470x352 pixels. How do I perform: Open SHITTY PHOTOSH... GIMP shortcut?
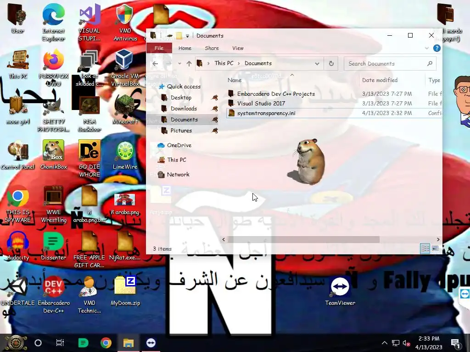point(54,113)
